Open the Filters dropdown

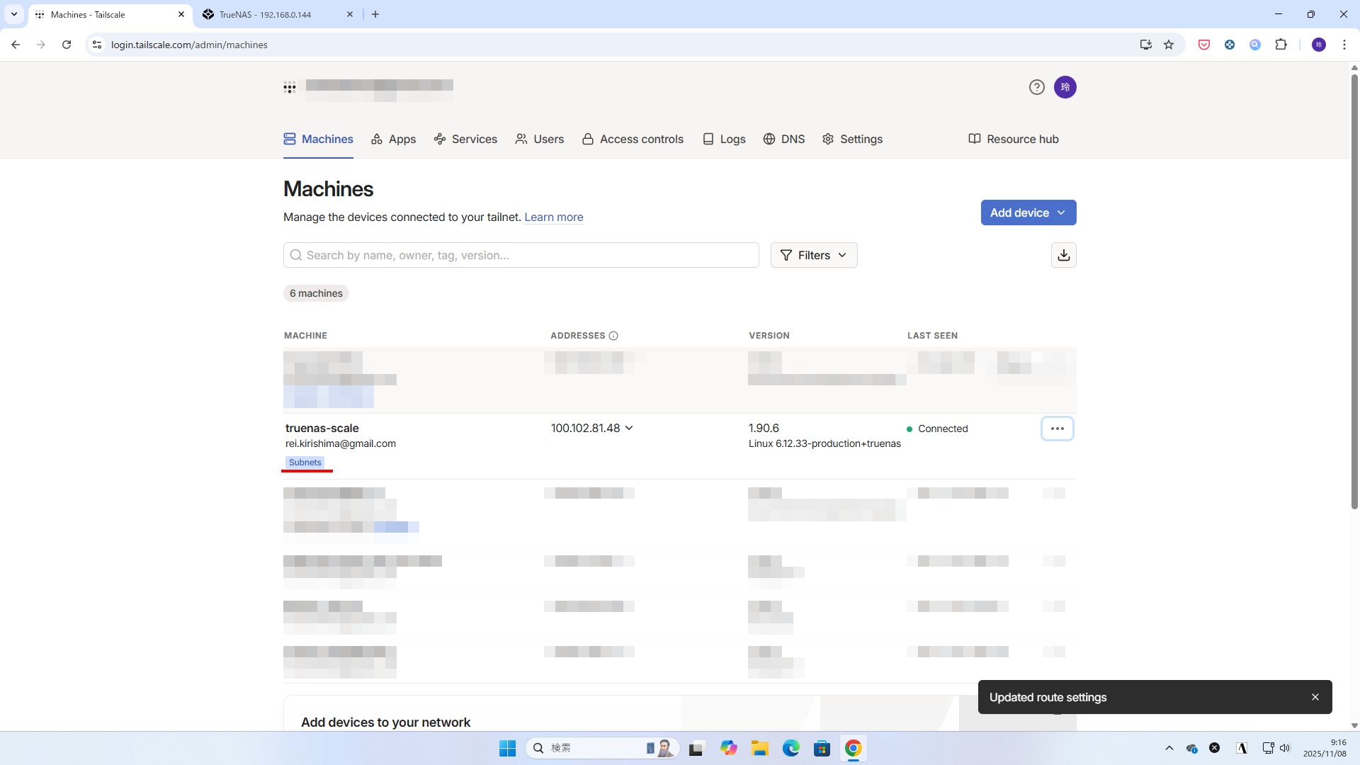(813, 255)
